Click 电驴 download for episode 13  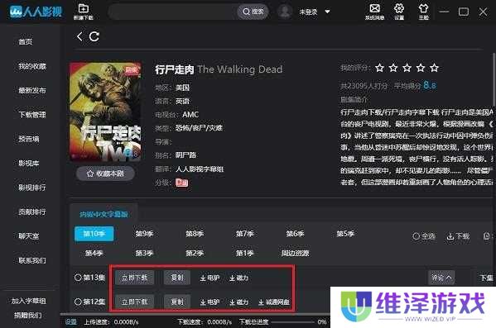(210, 278)
